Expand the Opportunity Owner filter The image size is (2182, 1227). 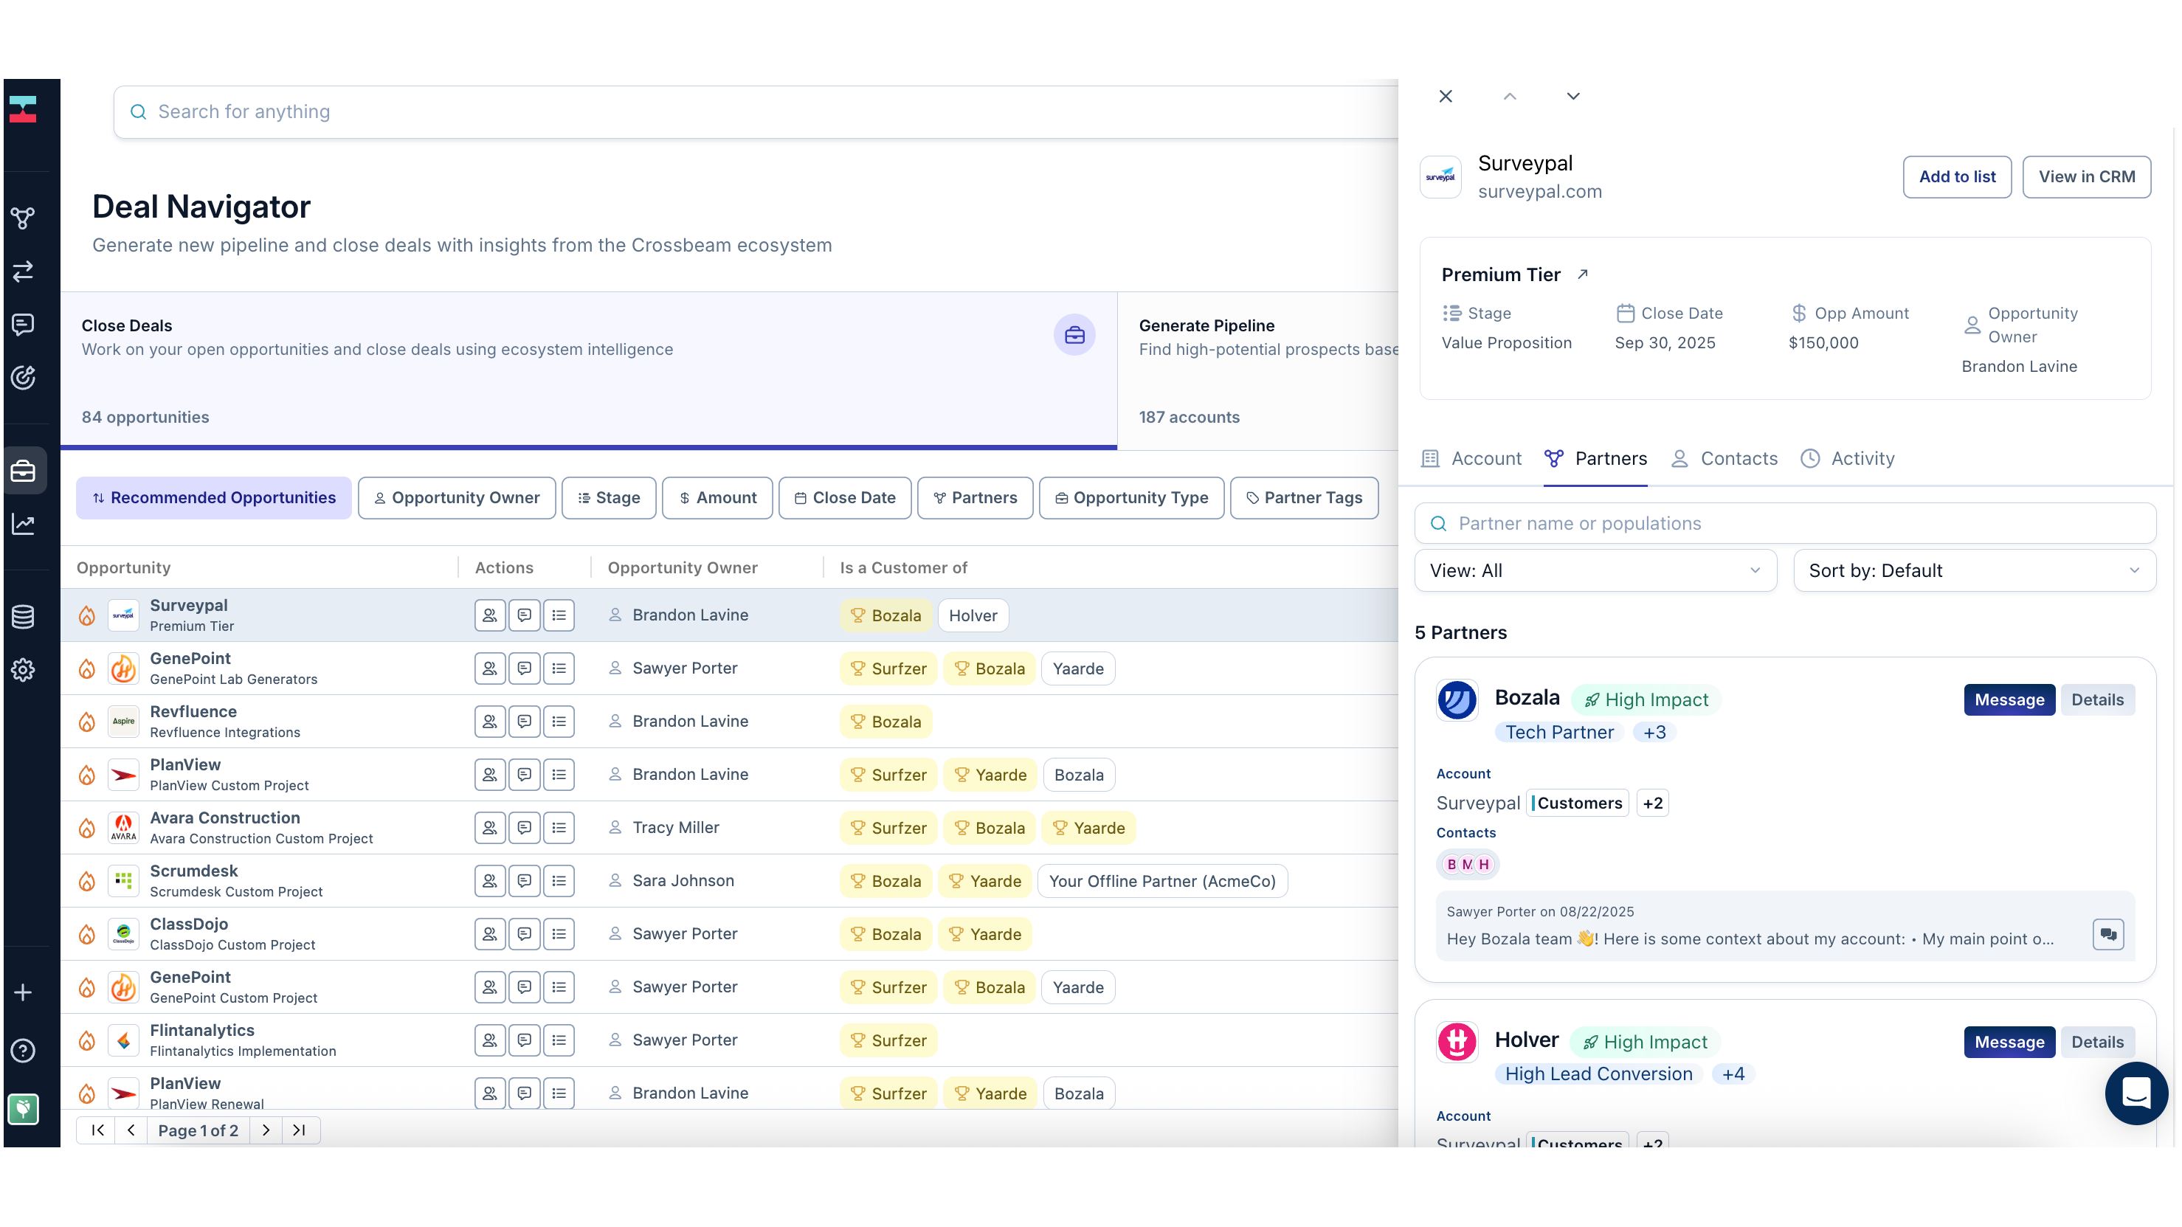coord(457,498)
